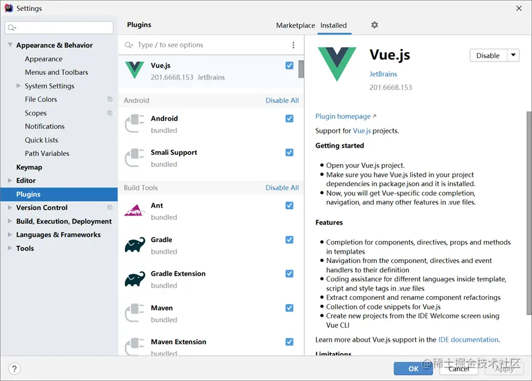Collapse the Appearance & Behavior section
Screen dimensions: 532x381
10,45
